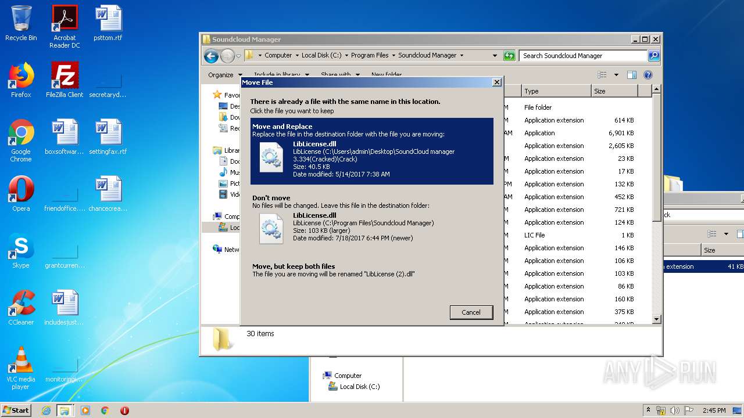Choose the Don't move option
Viewport: 744px width, 418px height.
[x=372, y=220]
